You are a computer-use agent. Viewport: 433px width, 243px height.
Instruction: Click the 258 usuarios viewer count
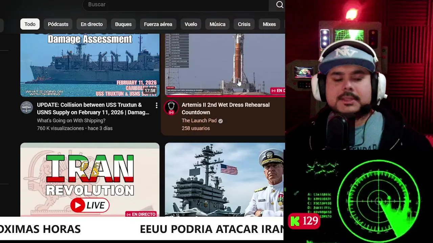[196, 128]
